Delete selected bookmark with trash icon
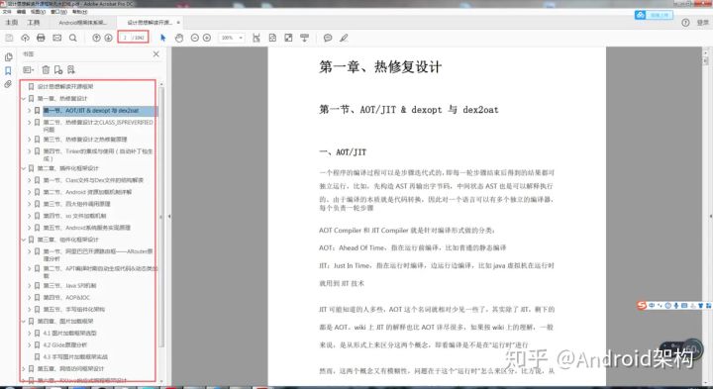Screen dimensions: 713x389 coord(46,70)
